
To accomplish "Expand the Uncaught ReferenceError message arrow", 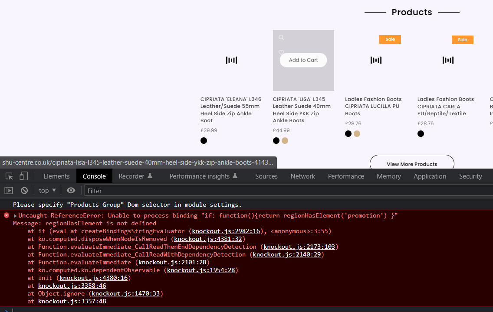I will click(x=16, y=216).
